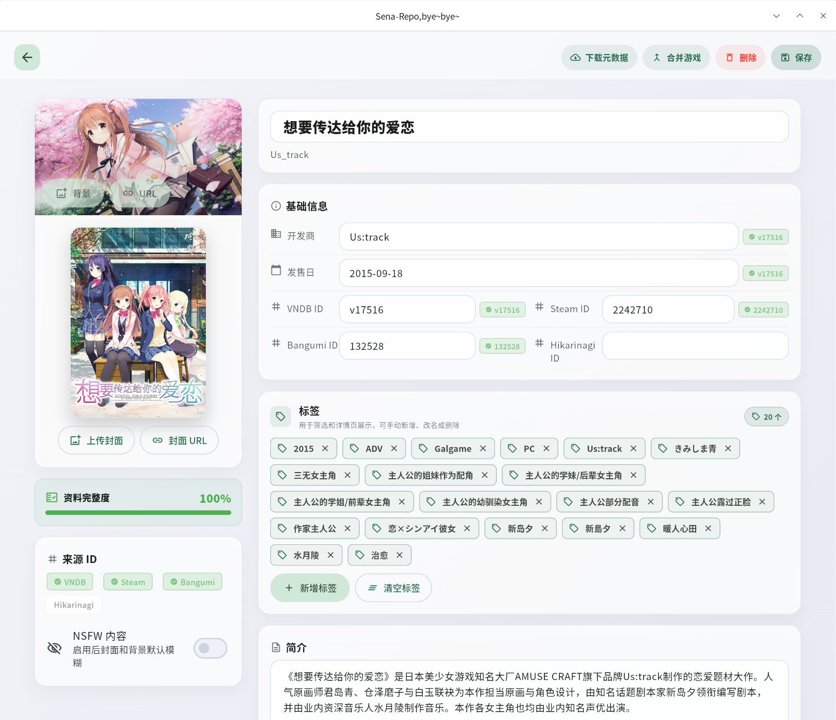Remove the 主人公露过正脸 tag
The height and width of the screenshot is (720, 836).
pyautogui.click(x=762, y=502)
